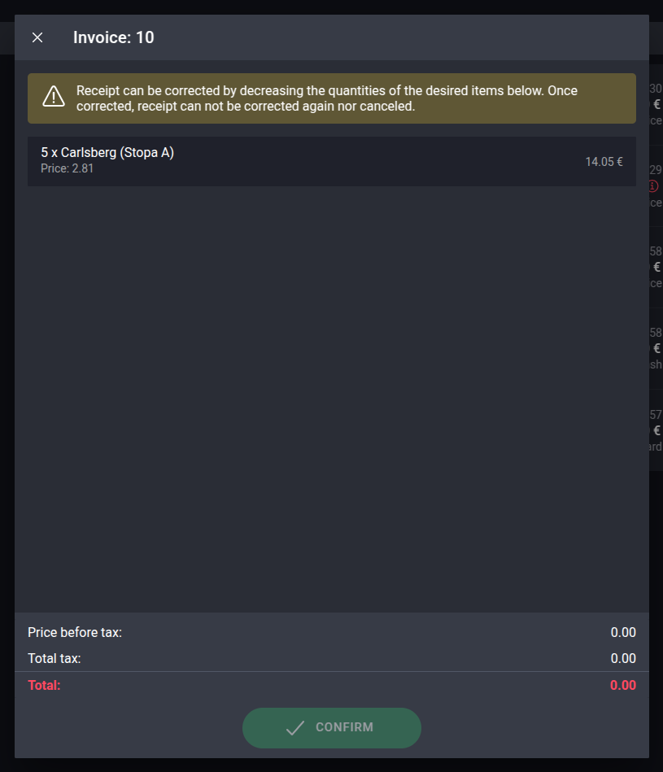
Task: Confirm the receipt correction
Action: click(x=332, y=728)
